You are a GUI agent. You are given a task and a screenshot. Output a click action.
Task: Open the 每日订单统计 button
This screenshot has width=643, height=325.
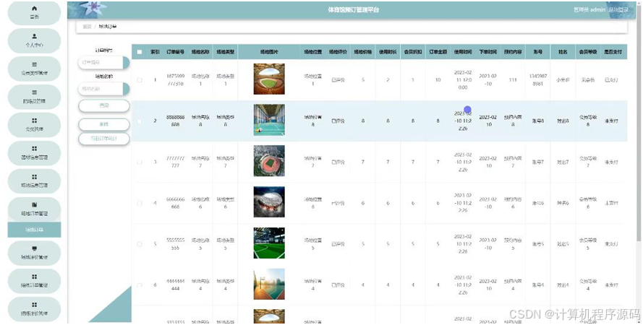[x=103, y=139]
